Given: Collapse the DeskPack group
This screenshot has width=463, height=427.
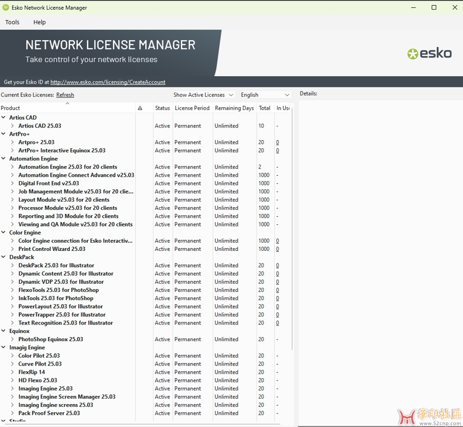Looking at the screenshot, I should click(4, 257).
